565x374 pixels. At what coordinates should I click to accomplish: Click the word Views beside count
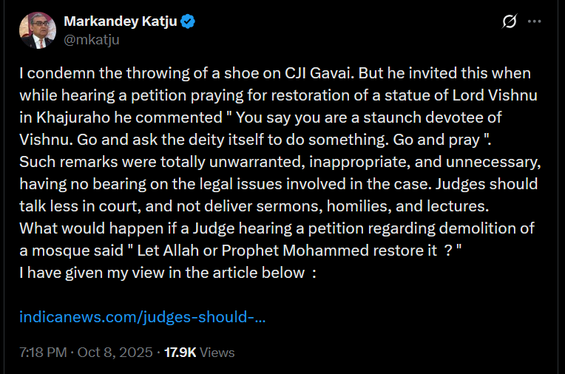[217, 353]
